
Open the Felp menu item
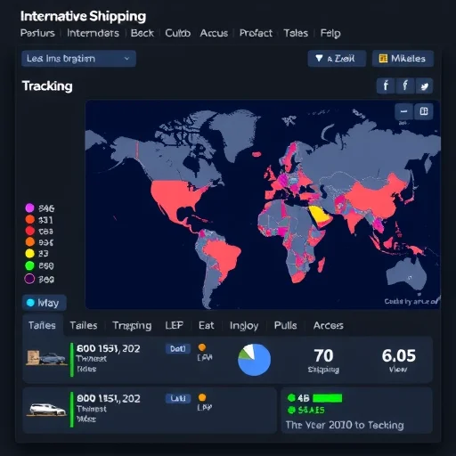330,33
